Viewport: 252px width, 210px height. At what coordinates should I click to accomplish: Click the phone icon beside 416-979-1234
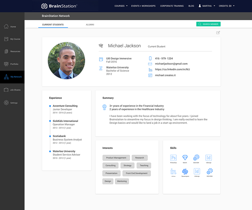150,58
